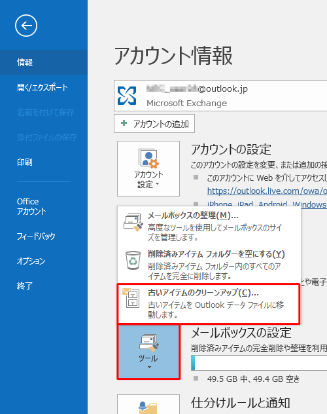Open the outlook.live.com/owa link
This screenshot has width=327, height=414.
tap(267, 191)
